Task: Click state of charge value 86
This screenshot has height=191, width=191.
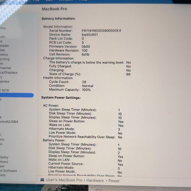Action: pos(129,74)
